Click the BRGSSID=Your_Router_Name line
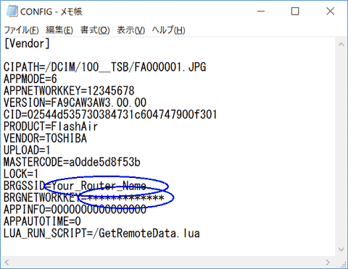The width and height of the screenshot is (348, 269). point(75,186)
